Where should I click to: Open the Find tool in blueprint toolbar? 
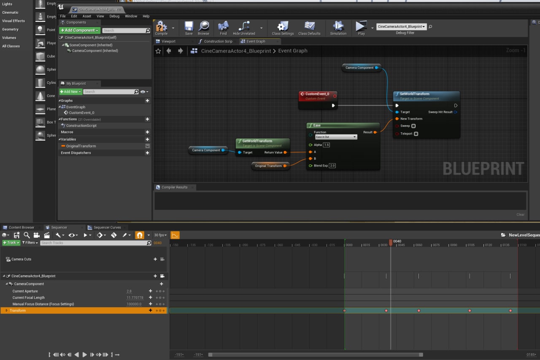223,28
